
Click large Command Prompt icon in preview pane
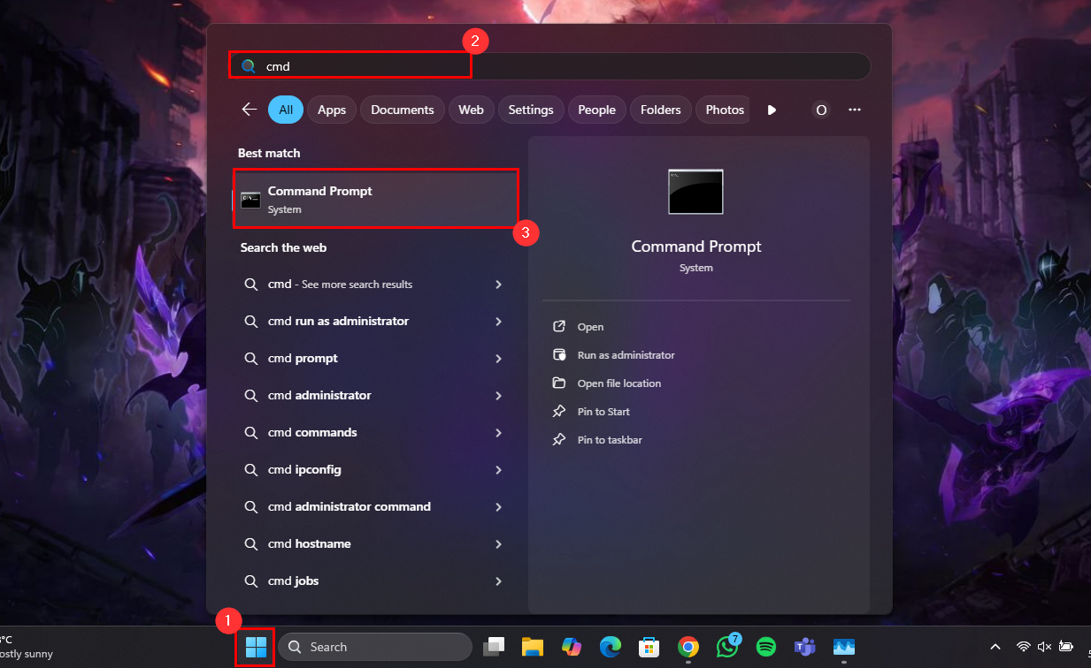(x=695, y=192)
